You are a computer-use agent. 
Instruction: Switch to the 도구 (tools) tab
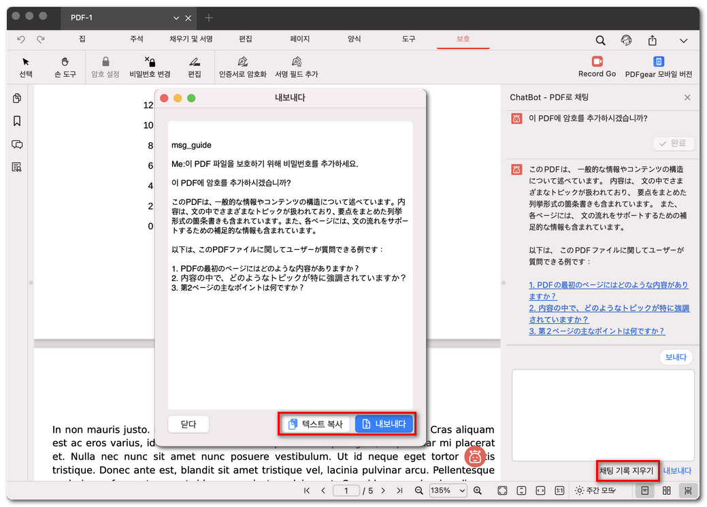[408, 39]
